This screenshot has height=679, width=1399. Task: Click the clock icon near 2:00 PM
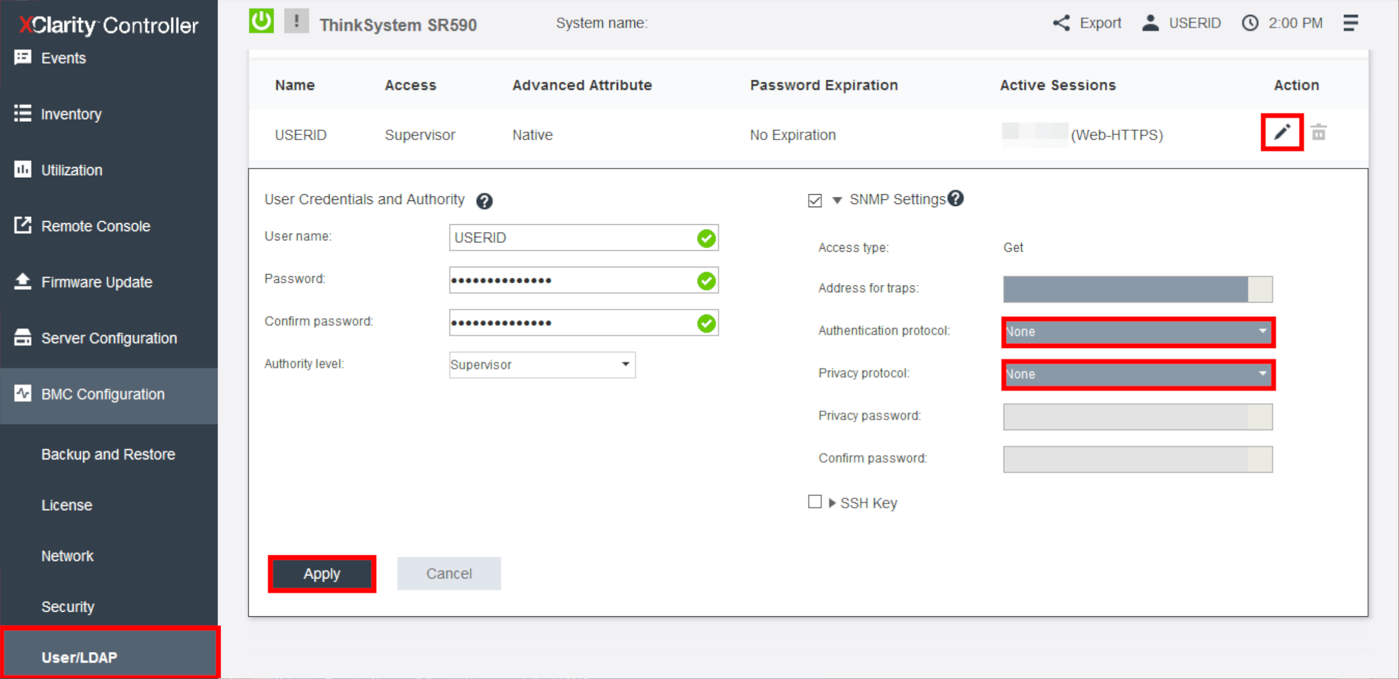click(1250, 22)
